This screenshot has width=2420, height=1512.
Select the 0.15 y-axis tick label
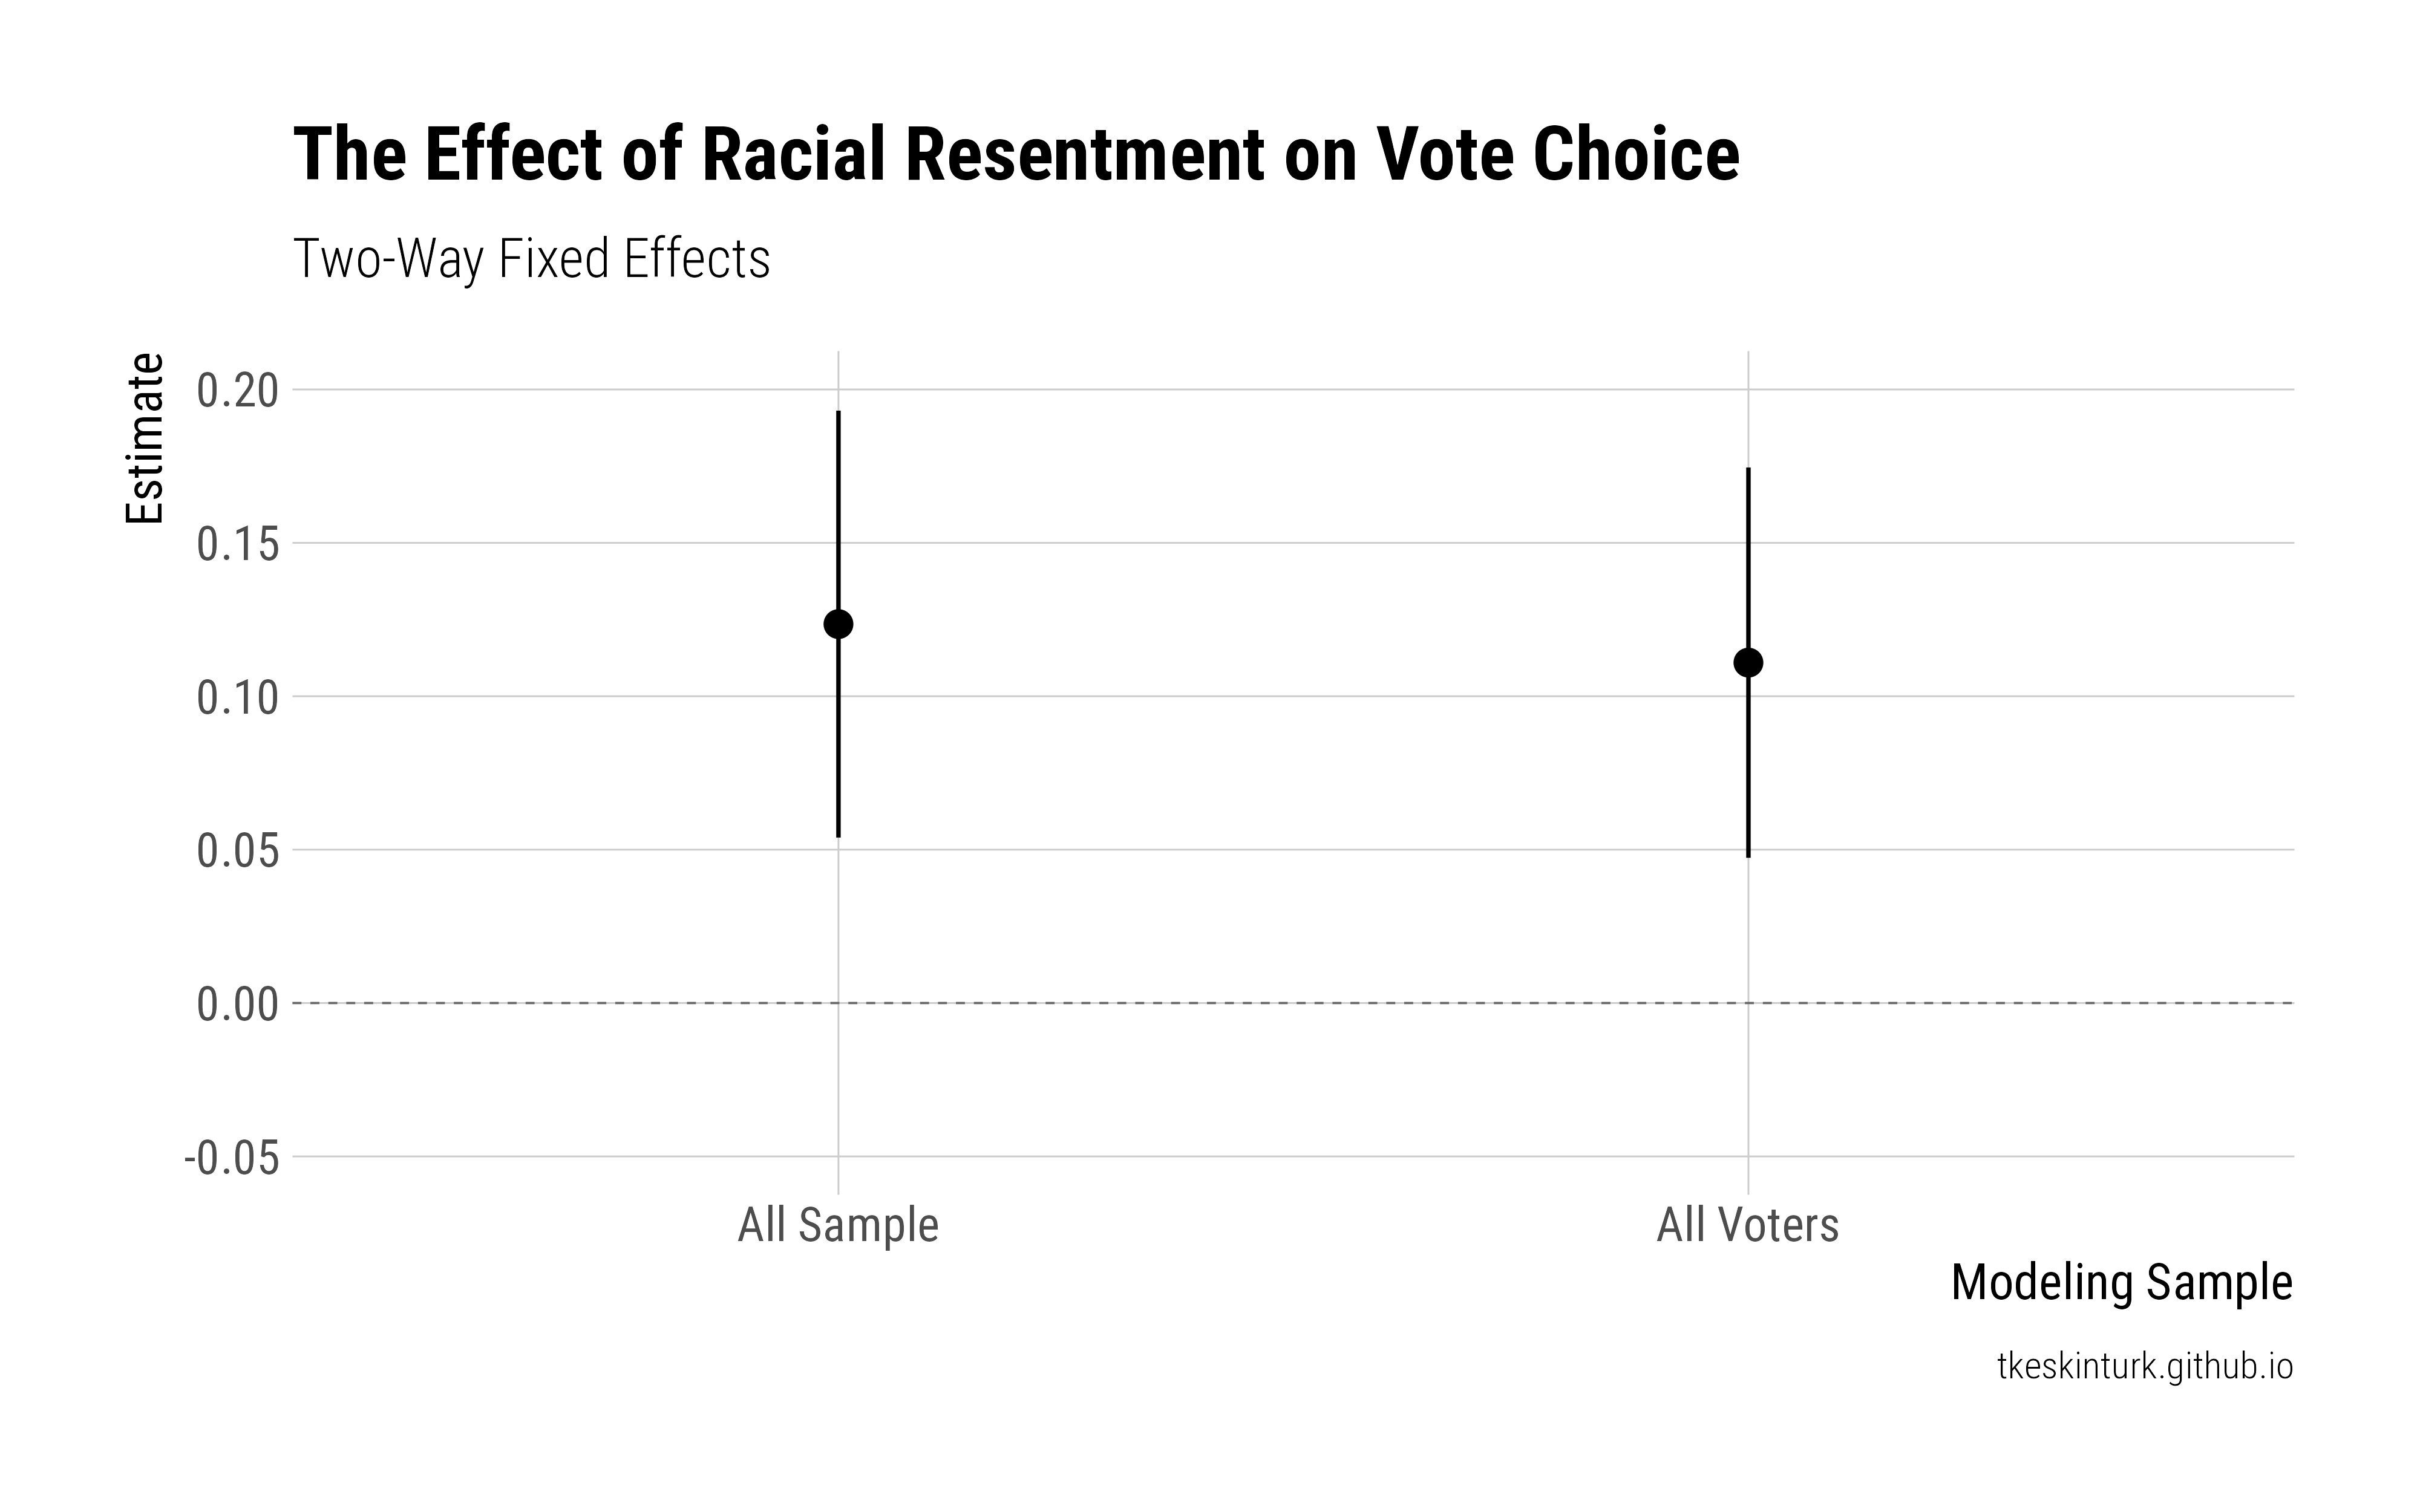click(x=237, y=545)
